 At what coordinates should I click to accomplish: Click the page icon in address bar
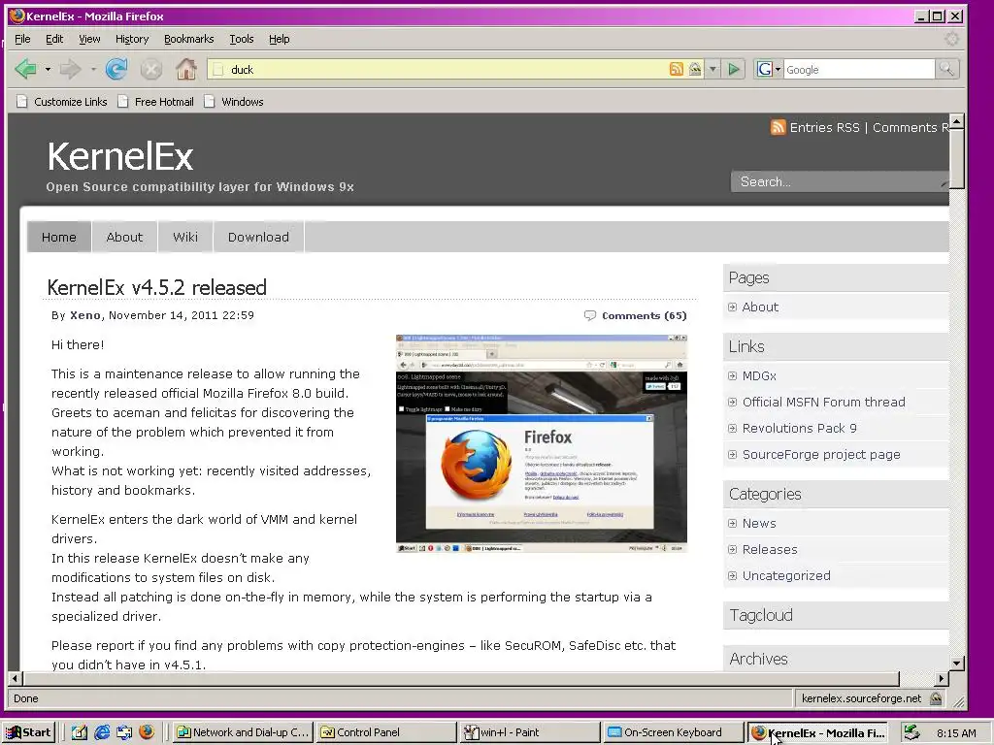pyautogui.click(x=218, y=70)
